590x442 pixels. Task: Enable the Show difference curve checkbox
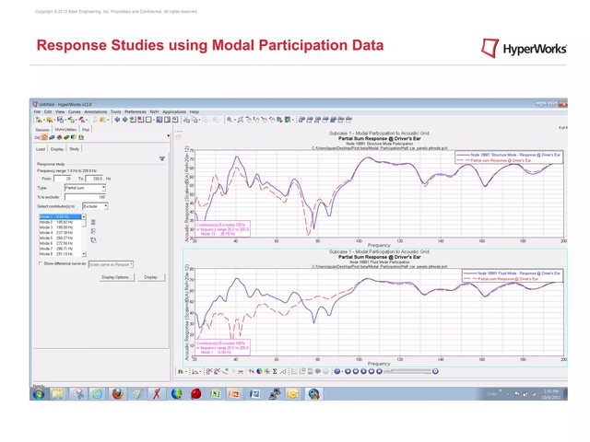(x=40, y=263)
